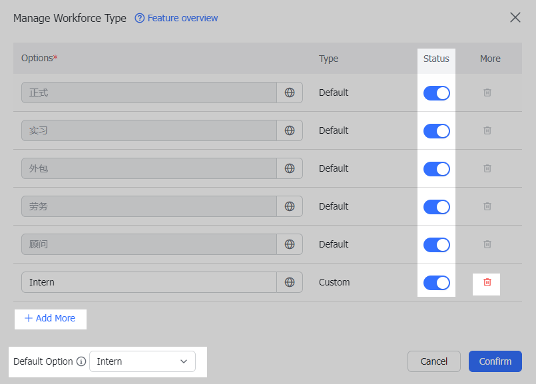Toggle the Intern status switch
This screenshot has width=536, height=384.
(436, 283)
